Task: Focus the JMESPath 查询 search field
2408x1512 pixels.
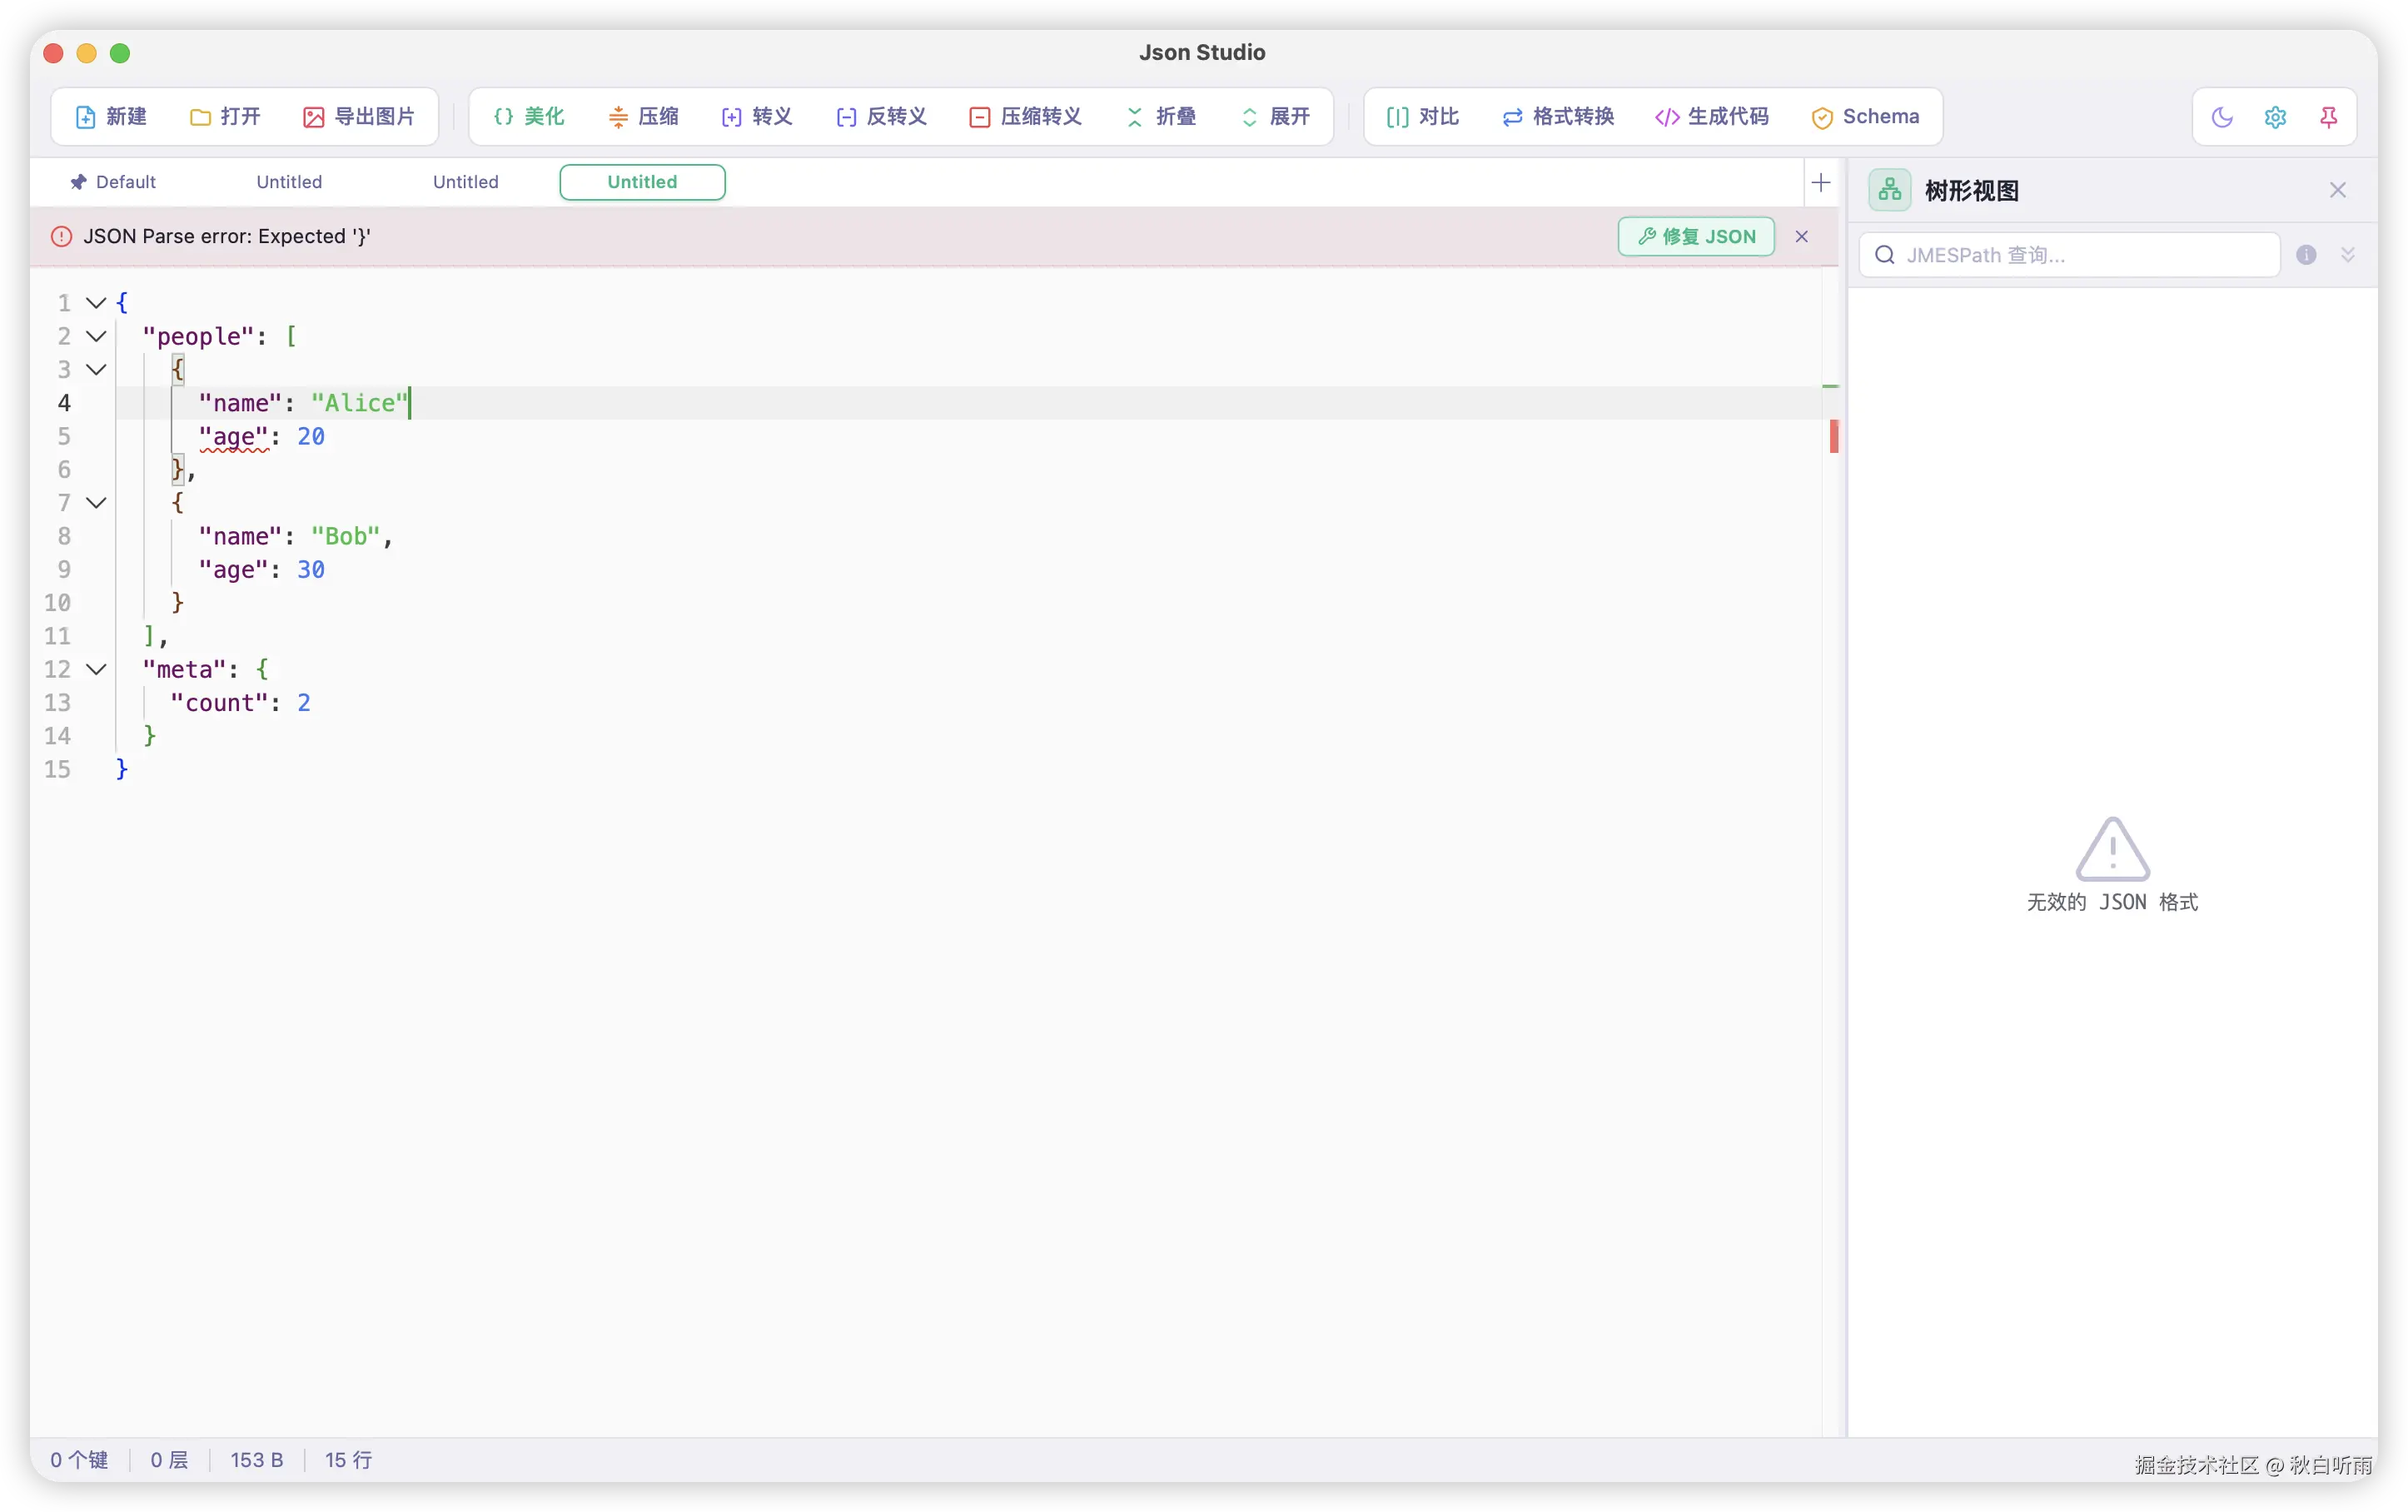Action: coord(2069,255)
